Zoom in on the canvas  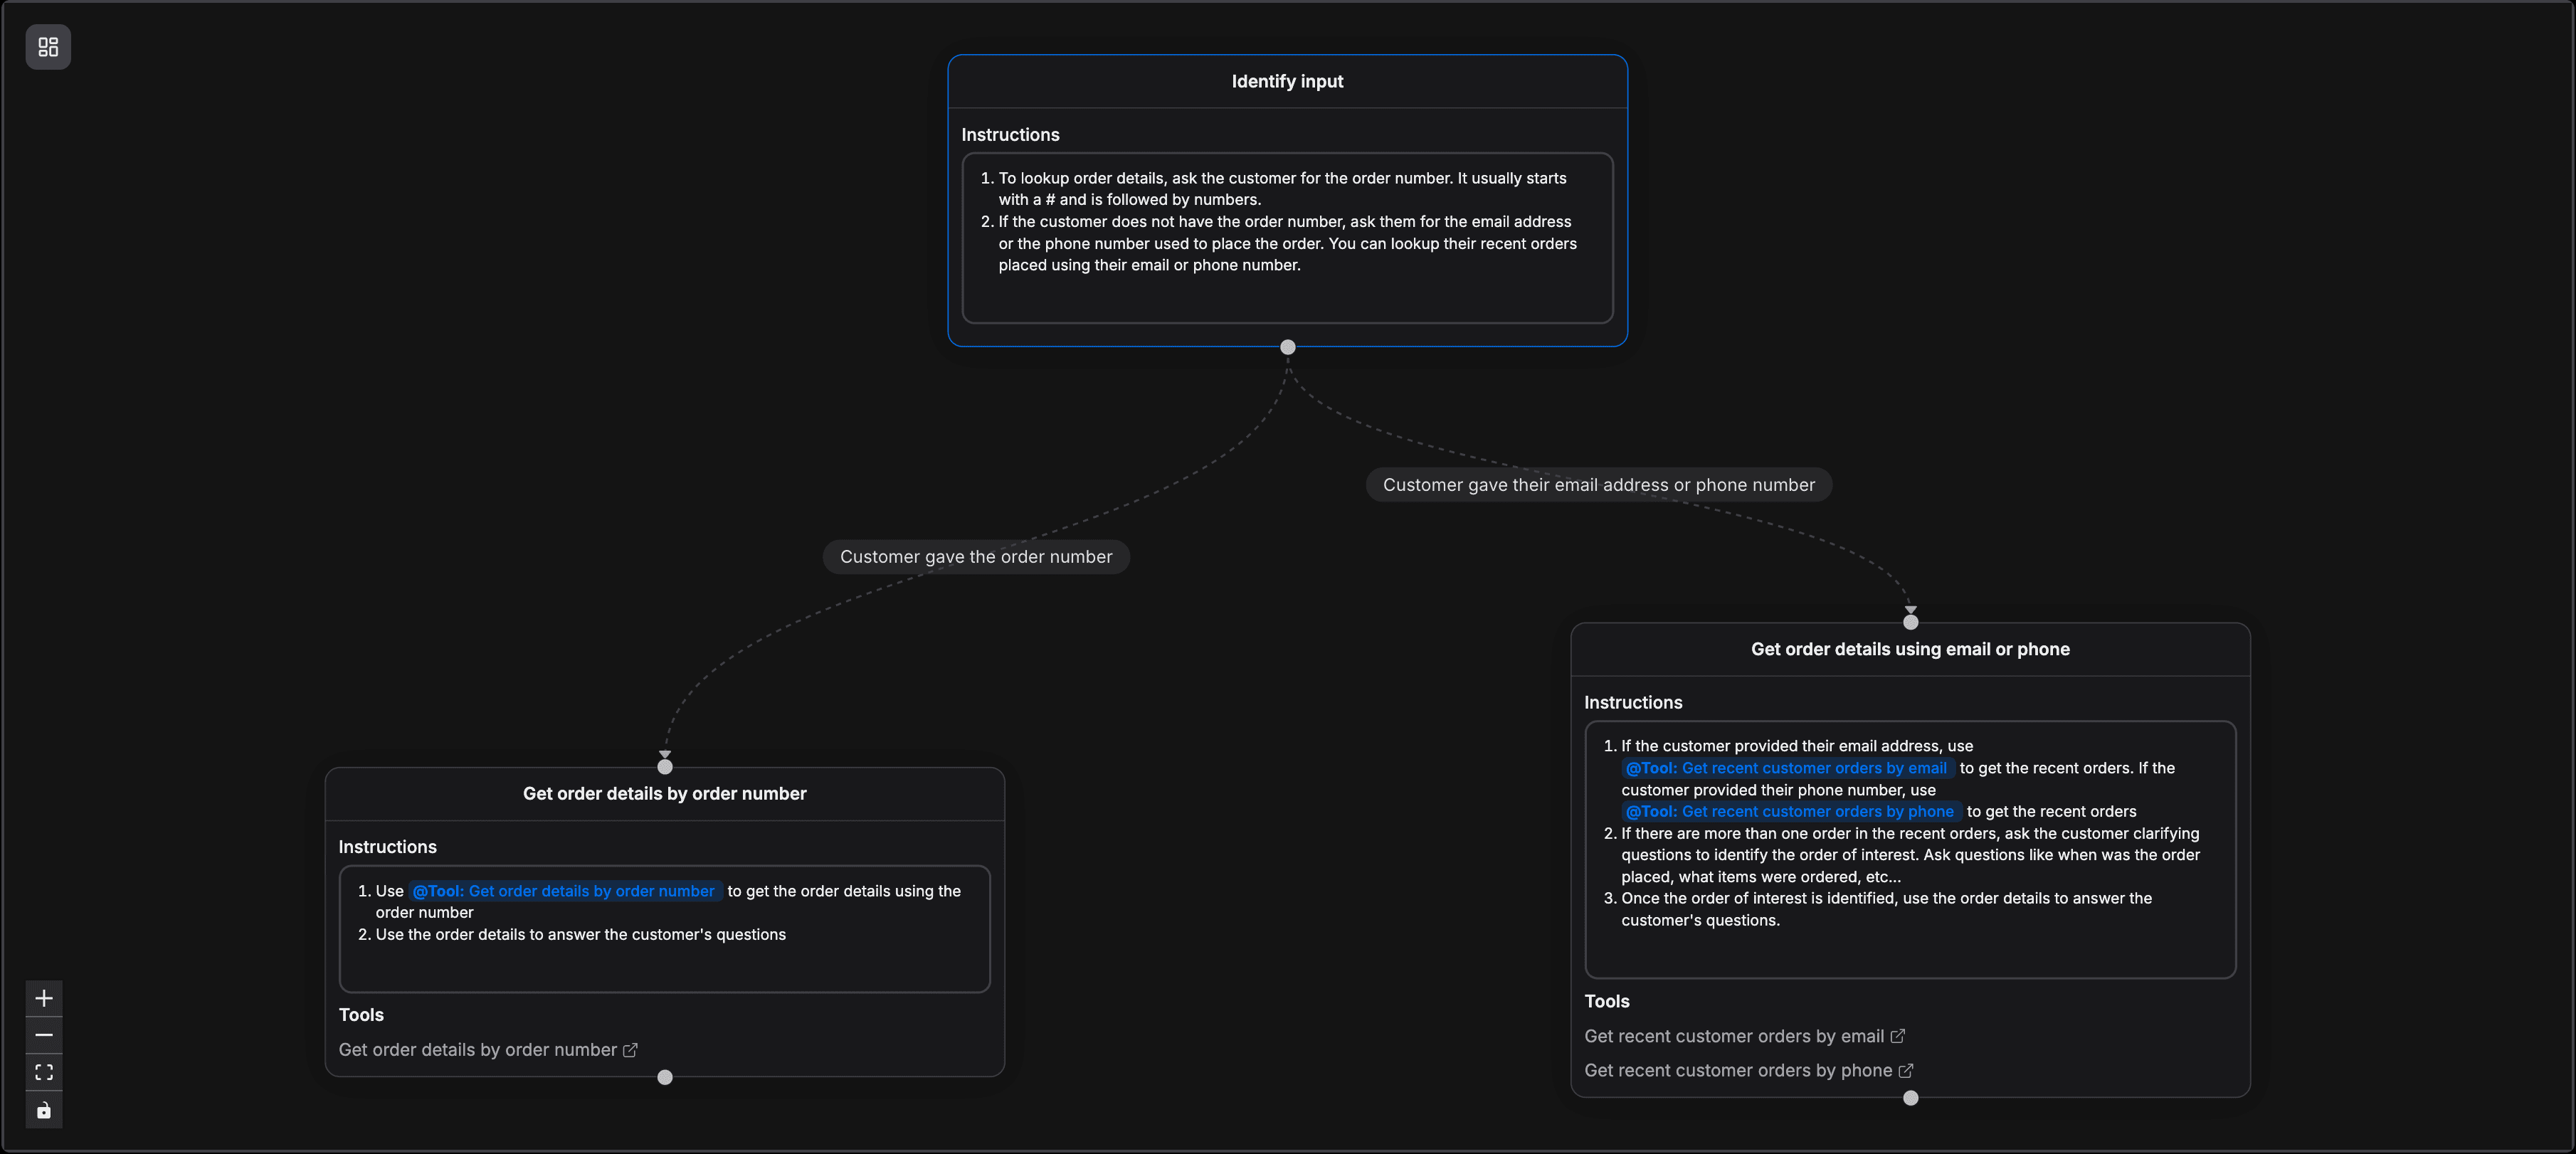point(43,997)
